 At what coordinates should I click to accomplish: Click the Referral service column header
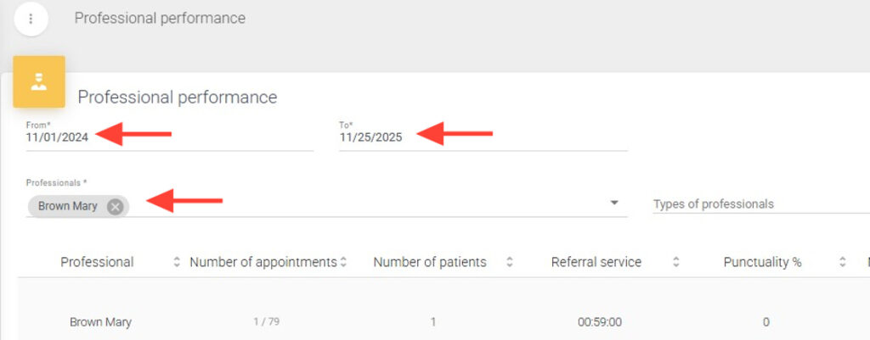(596, 262)
